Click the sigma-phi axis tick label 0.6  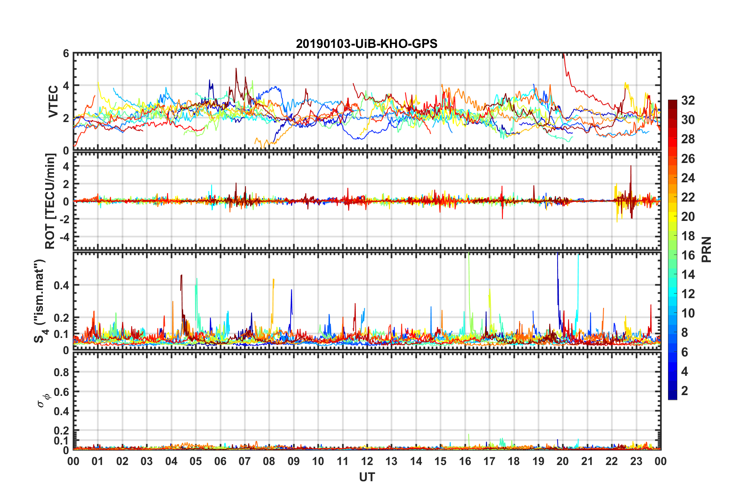pos(61,392)
